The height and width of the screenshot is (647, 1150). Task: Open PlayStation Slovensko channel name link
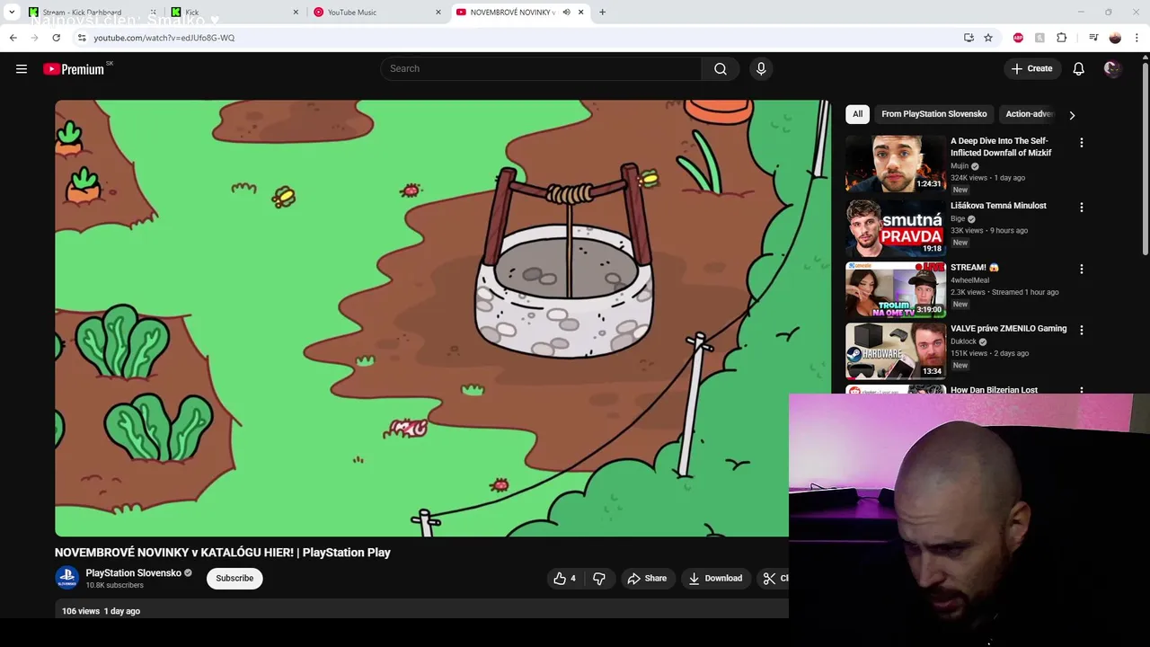click(134, 573)
